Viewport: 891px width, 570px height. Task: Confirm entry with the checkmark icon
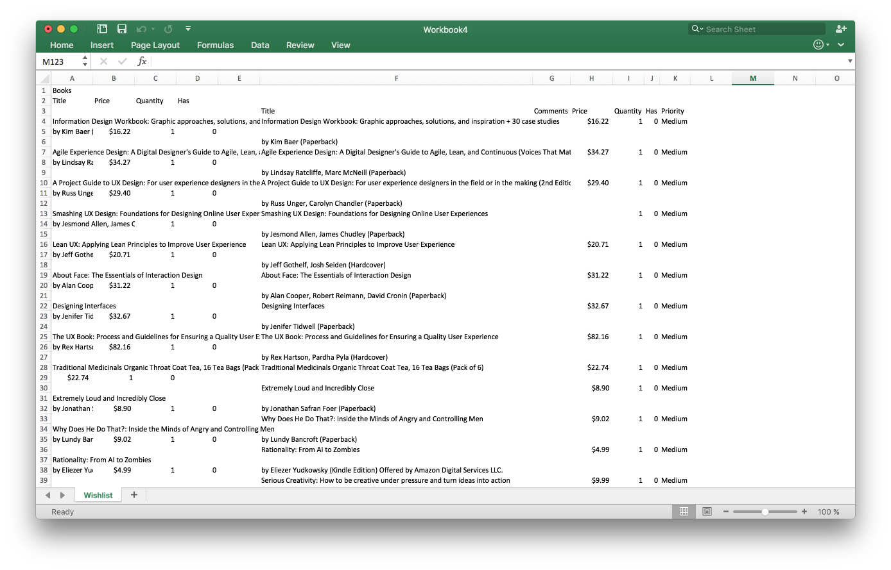coord(123,62)
